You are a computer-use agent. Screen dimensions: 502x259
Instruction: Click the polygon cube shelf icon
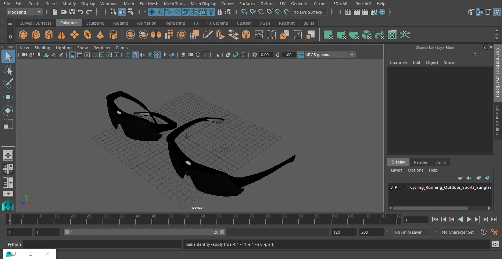(x=36, y=35)
